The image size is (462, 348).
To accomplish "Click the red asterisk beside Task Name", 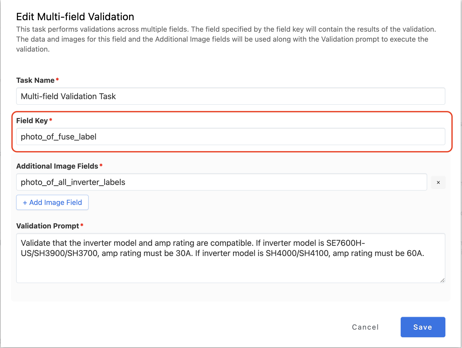I will 57,79.
